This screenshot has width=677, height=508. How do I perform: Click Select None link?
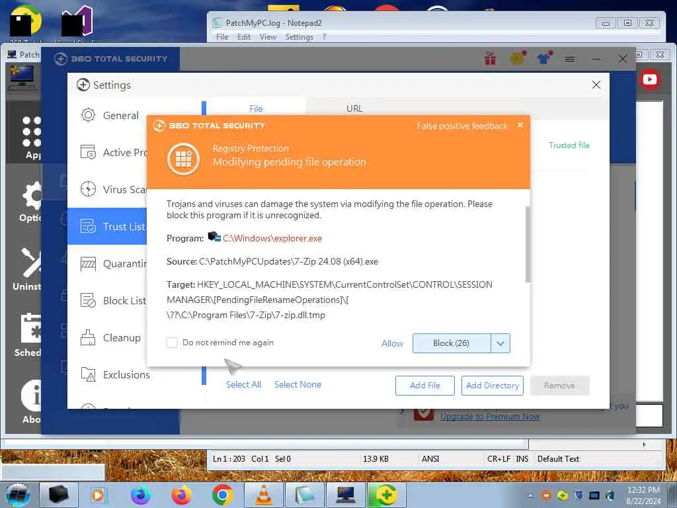click(x=298, y=384)
